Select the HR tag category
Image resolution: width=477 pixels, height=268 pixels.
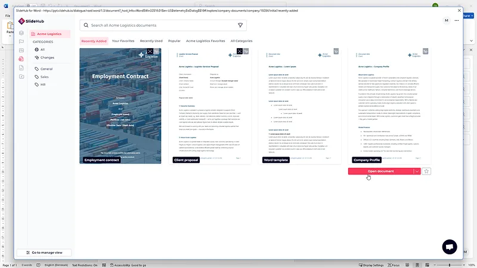(x=40, y=85)
